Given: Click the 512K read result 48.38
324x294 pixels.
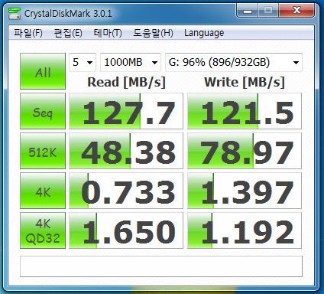Looking at the screenshot, I should coord(126,151).
